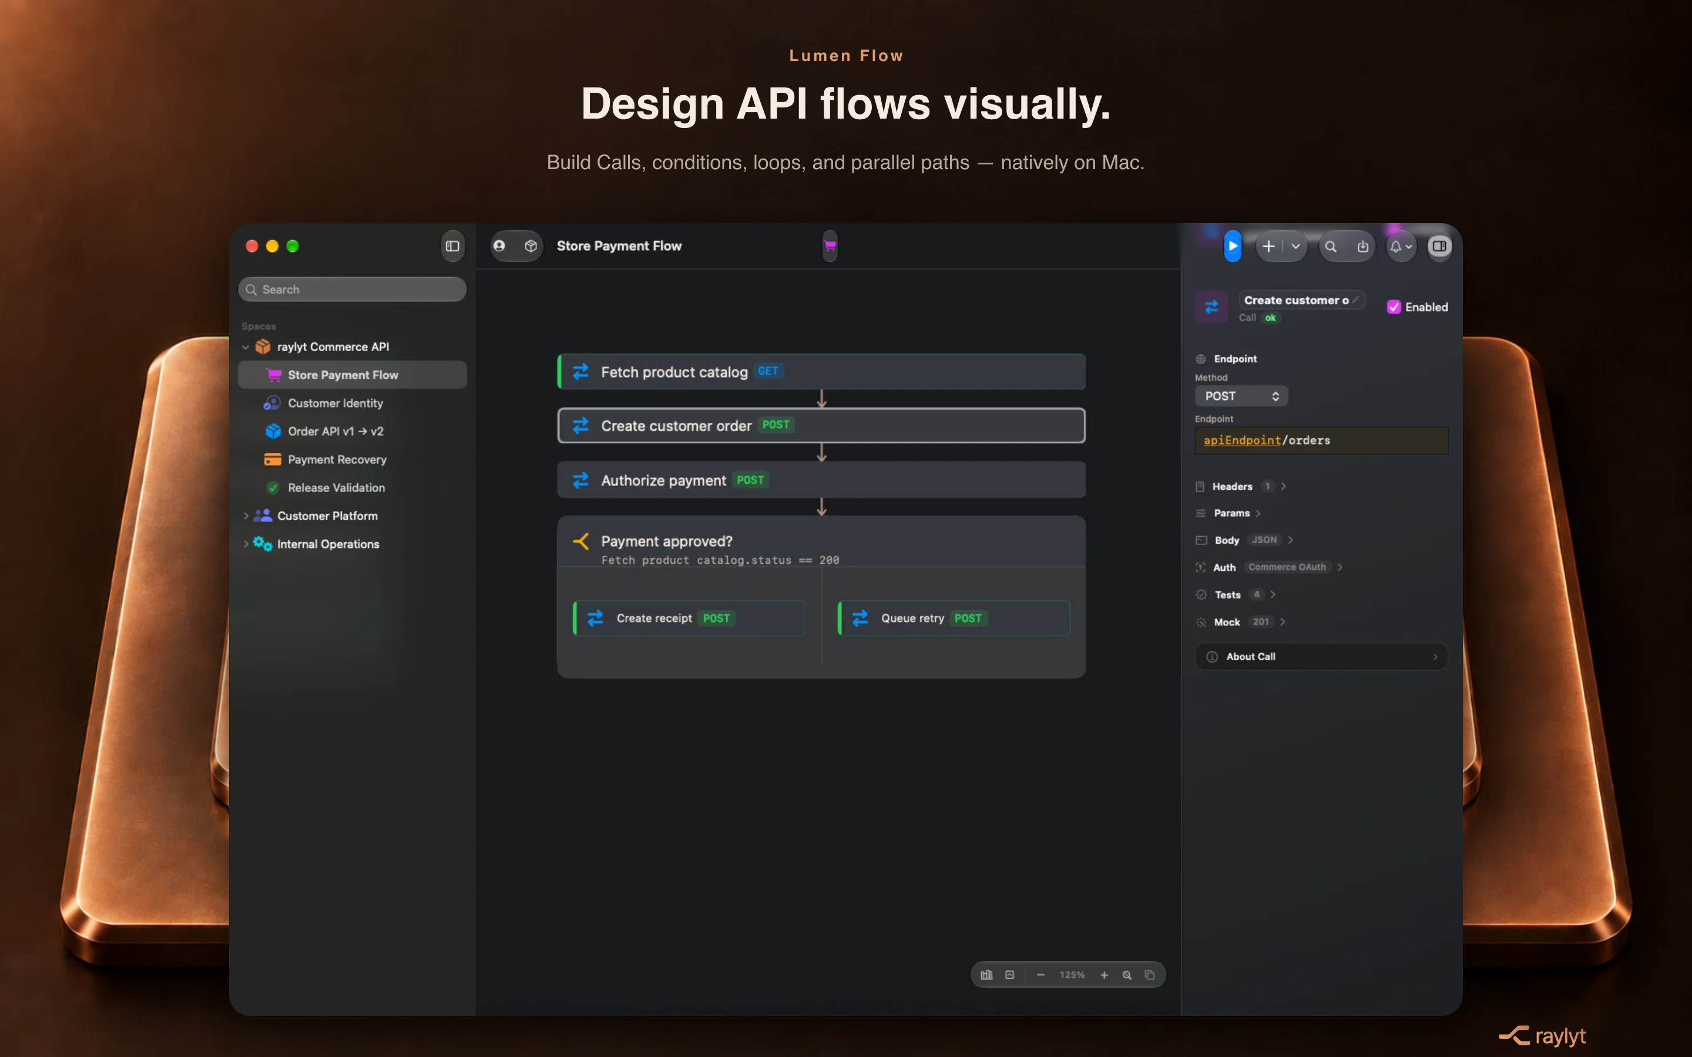Open the About Call row
Viewport: 1692px width, 1057px height.
(x=1321, y=657)
